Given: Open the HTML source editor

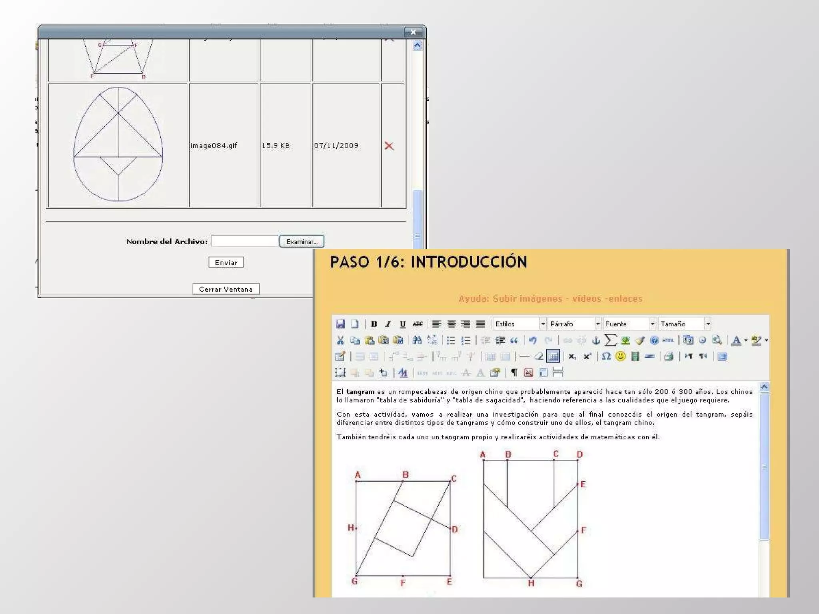Looking at the screenshot, I should tap(668, 340).
